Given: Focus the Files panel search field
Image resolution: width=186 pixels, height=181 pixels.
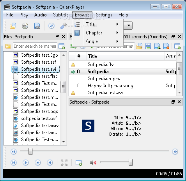Looking at the screenshot, I should 35,46.
